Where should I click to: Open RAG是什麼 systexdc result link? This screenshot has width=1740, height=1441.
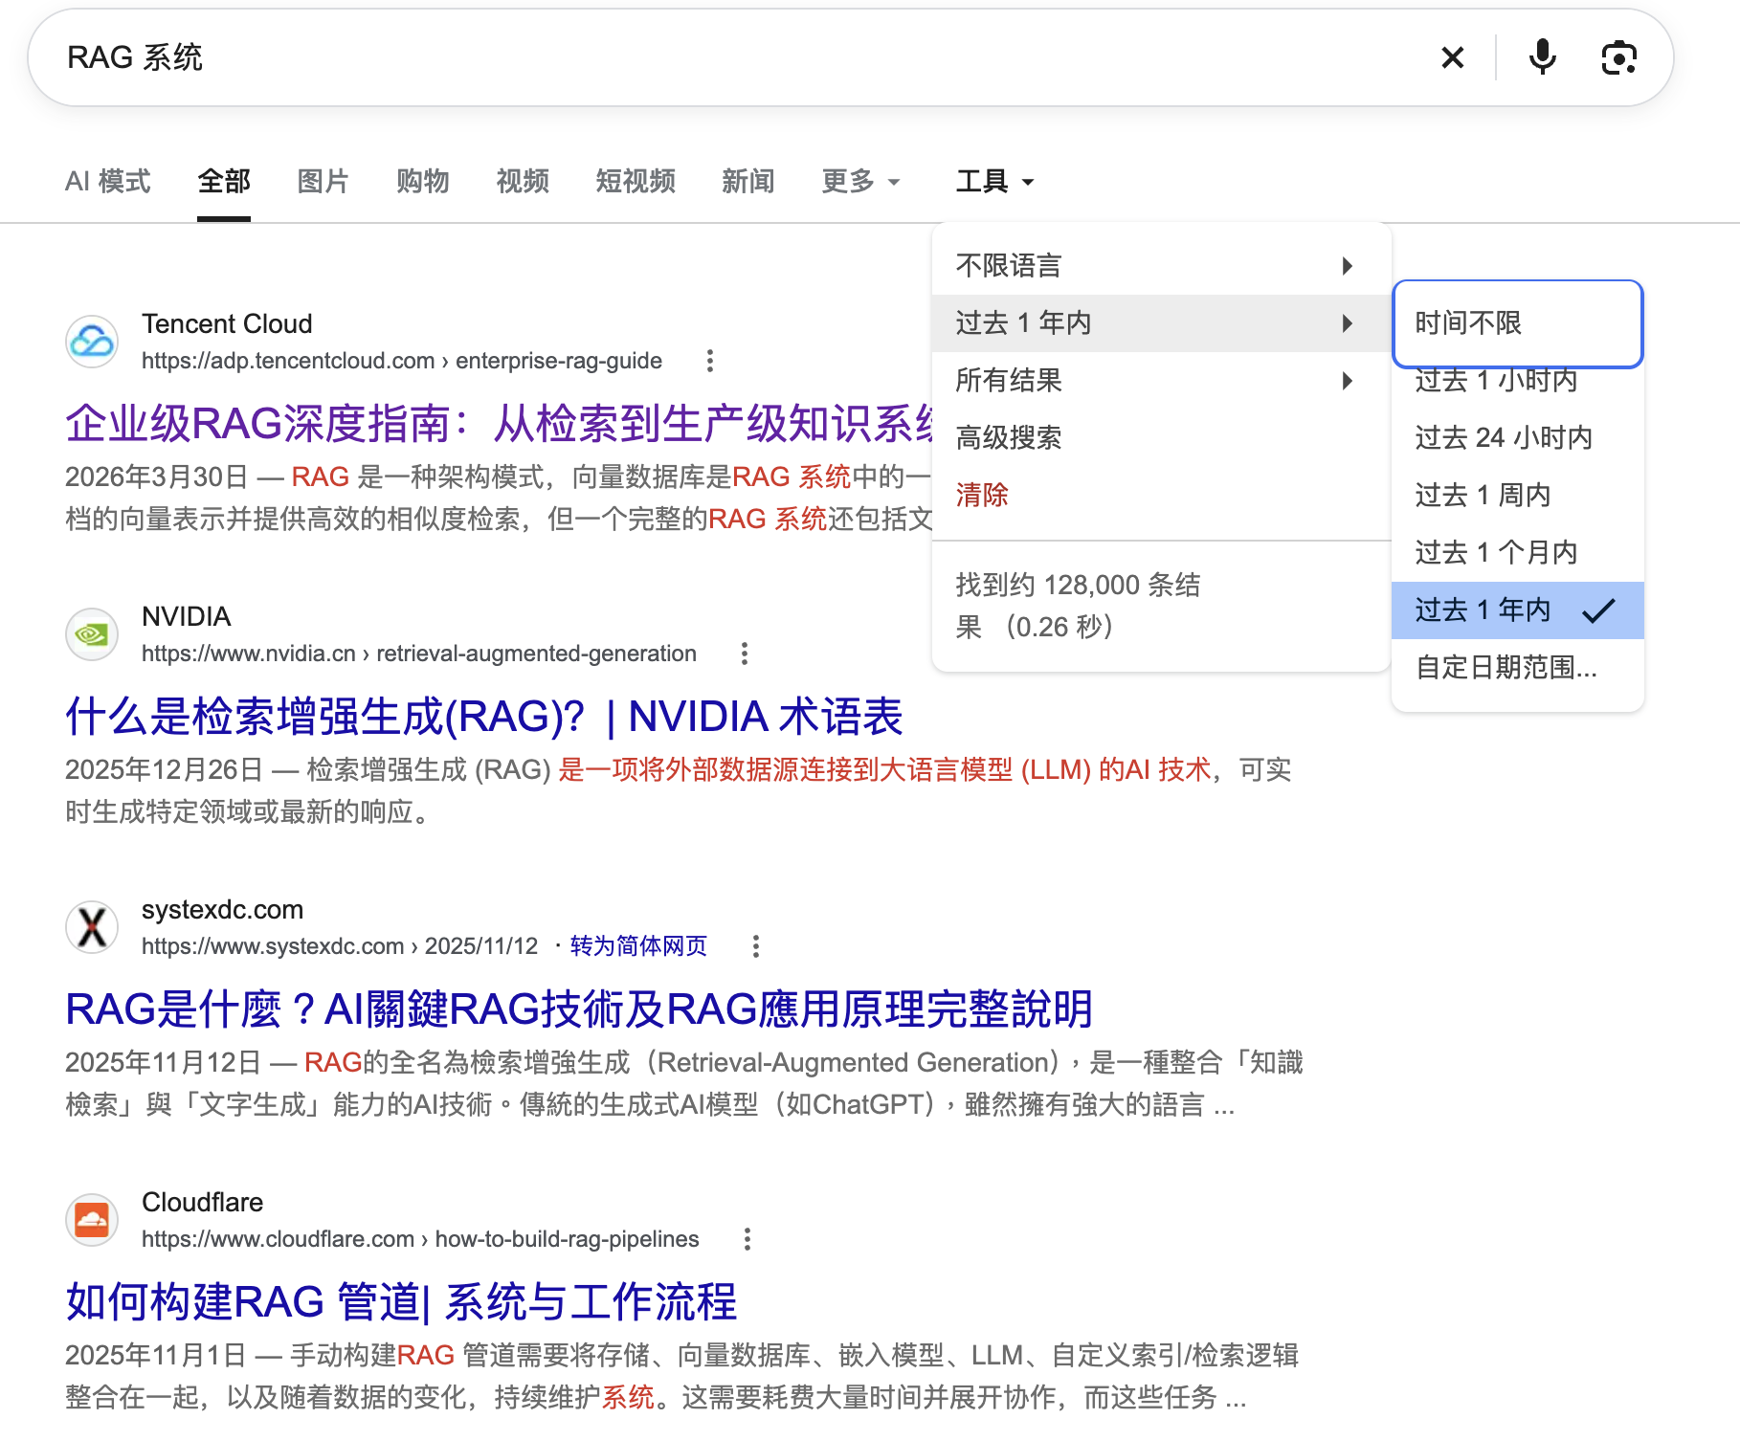pos(579,1009)
